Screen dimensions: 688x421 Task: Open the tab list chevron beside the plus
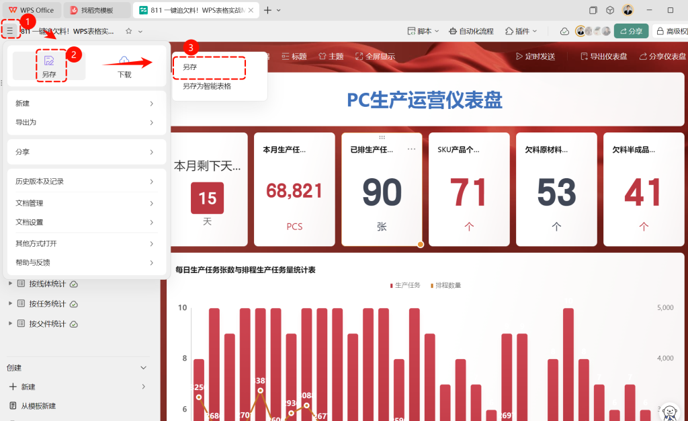tap(279, 10)
